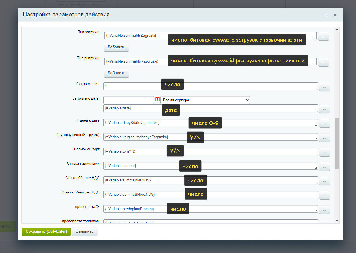Save settings with Сохранить (Ctrl+Enter)
The width and height of the screenshot is (356, 253).
(x=46, y=232)
